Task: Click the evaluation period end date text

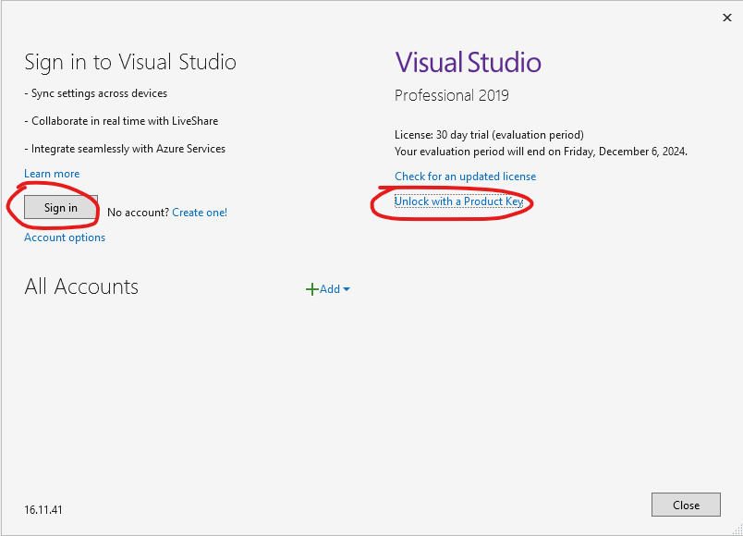Action: click(x=541, y=152)
